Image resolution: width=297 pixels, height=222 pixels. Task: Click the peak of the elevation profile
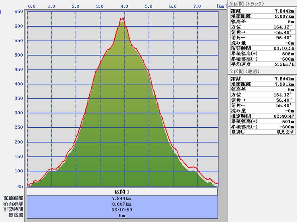(122, 19)
